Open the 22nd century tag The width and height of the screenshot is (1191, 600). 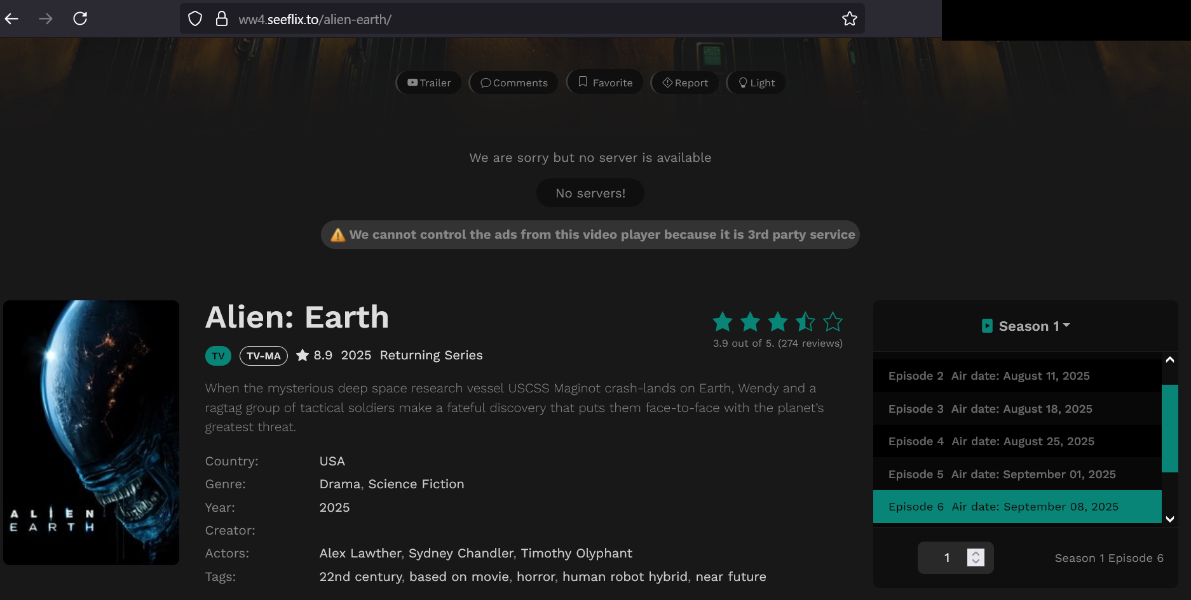360,577
